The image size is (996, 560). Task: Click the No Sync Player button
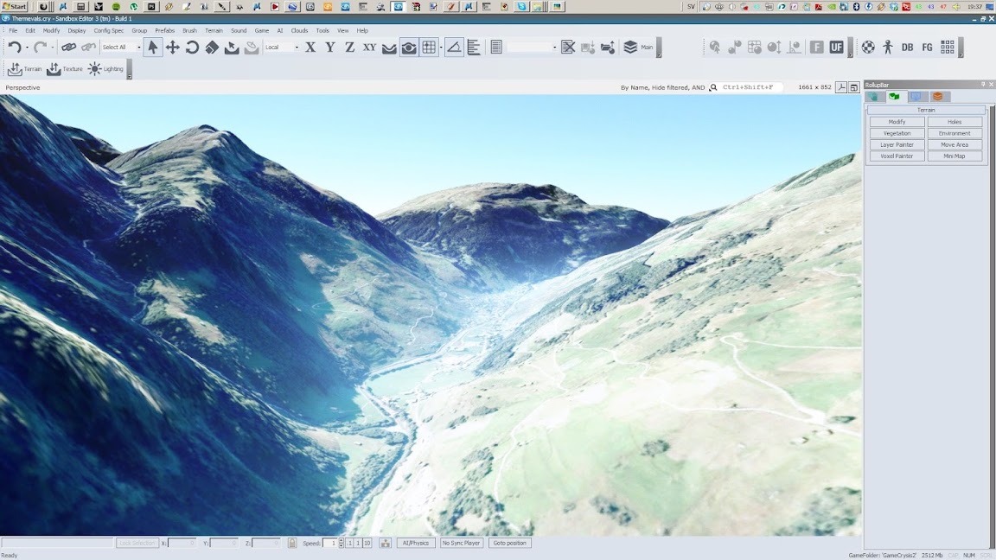[x=461, y=543]
